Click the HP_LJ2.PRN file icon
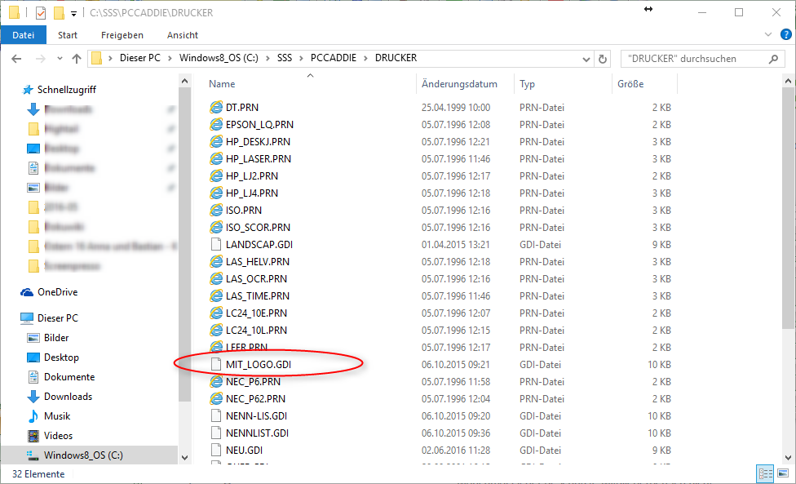The image size is (796, 484). point(216,175)
